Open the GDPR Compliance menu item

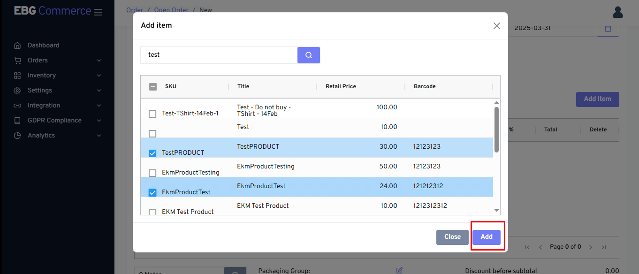coord(54,120)
